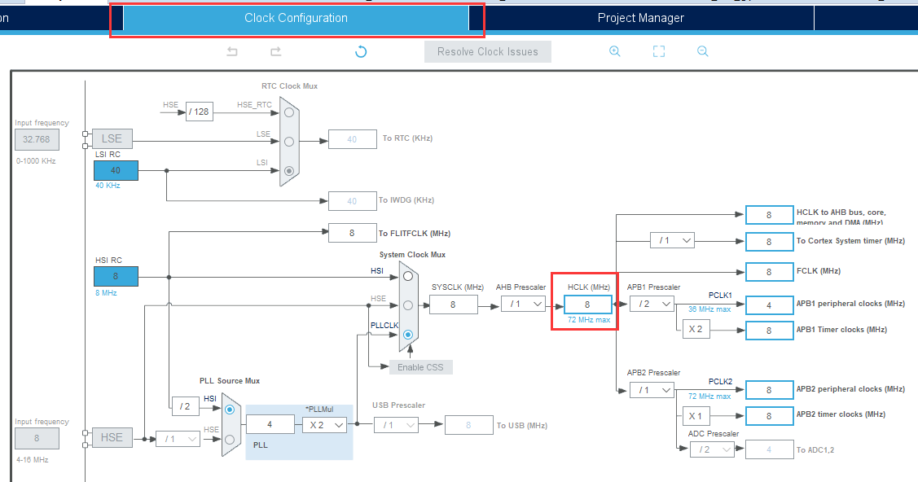Click the / 128 HSE divider box
Screen dimensions: 918x482
[200, 112]
